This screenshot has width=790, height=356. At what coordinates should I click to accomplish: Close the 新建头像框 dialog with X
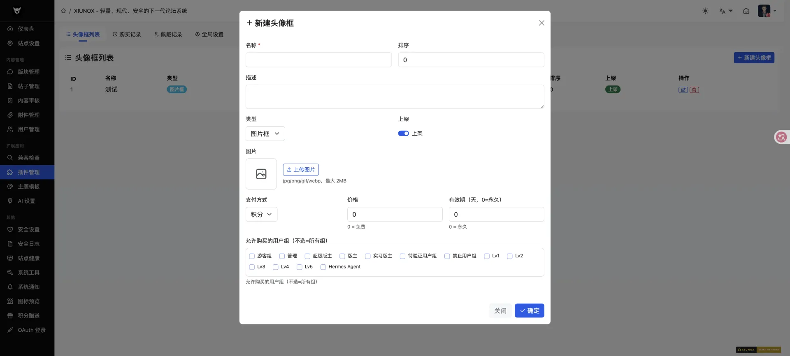click(541, 23)
